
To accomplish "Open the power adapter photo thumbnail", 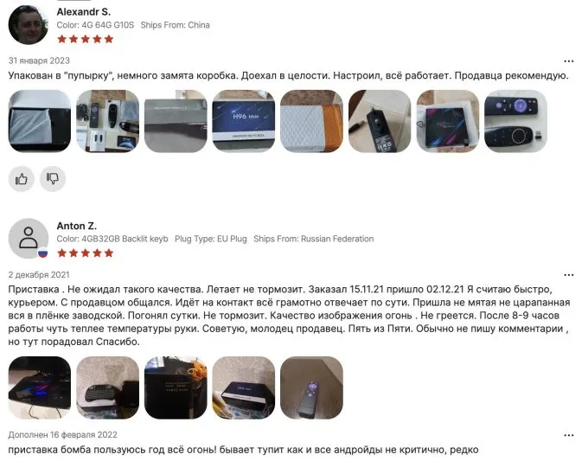I will [380, 121].
